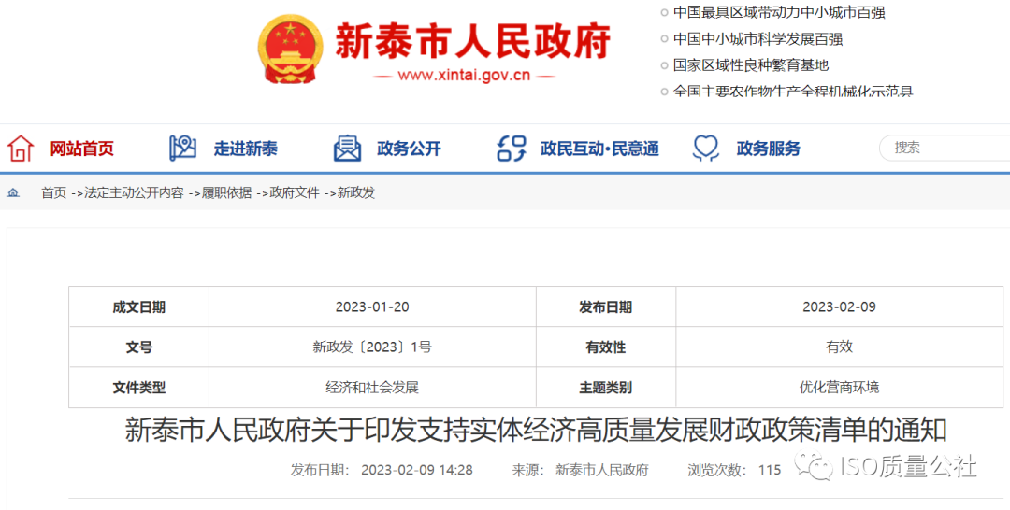Click the 国家区域性良种繁育基地 bullet text

coord(751,65)
